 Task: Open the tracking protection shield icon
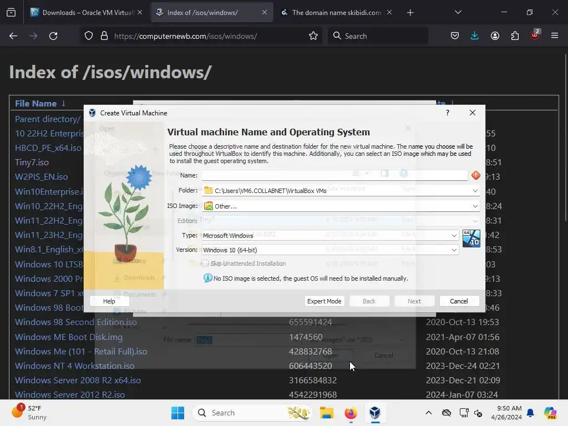(89, 36)
